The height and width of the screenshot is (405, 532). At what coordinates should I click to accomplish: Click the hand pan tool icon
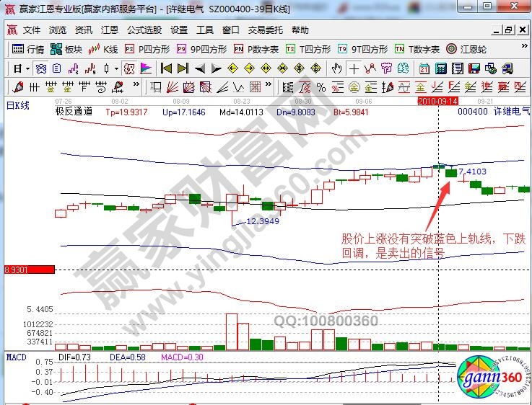point(336,68)
